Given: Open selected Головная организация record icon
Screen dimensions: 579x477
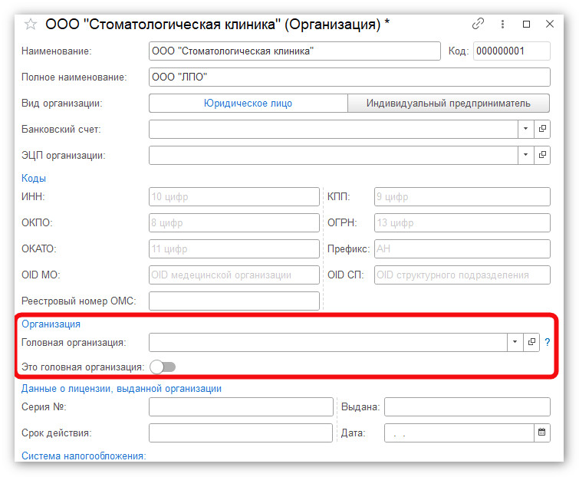Looking at the screenshot, I should point(531,342).
